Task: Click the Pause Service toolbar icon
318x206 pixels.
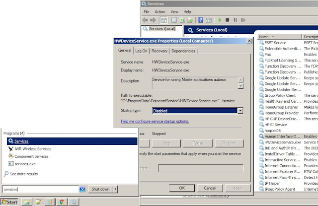Action: pos(235,20)
